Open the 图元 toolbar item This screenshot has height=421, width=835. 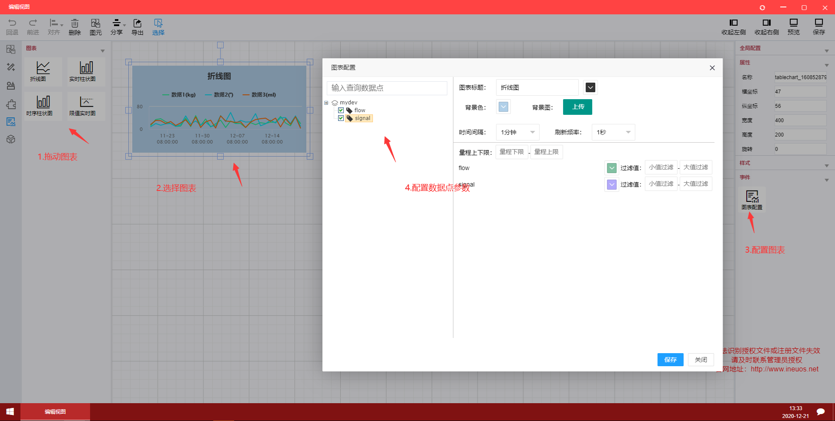click(96, 27)
